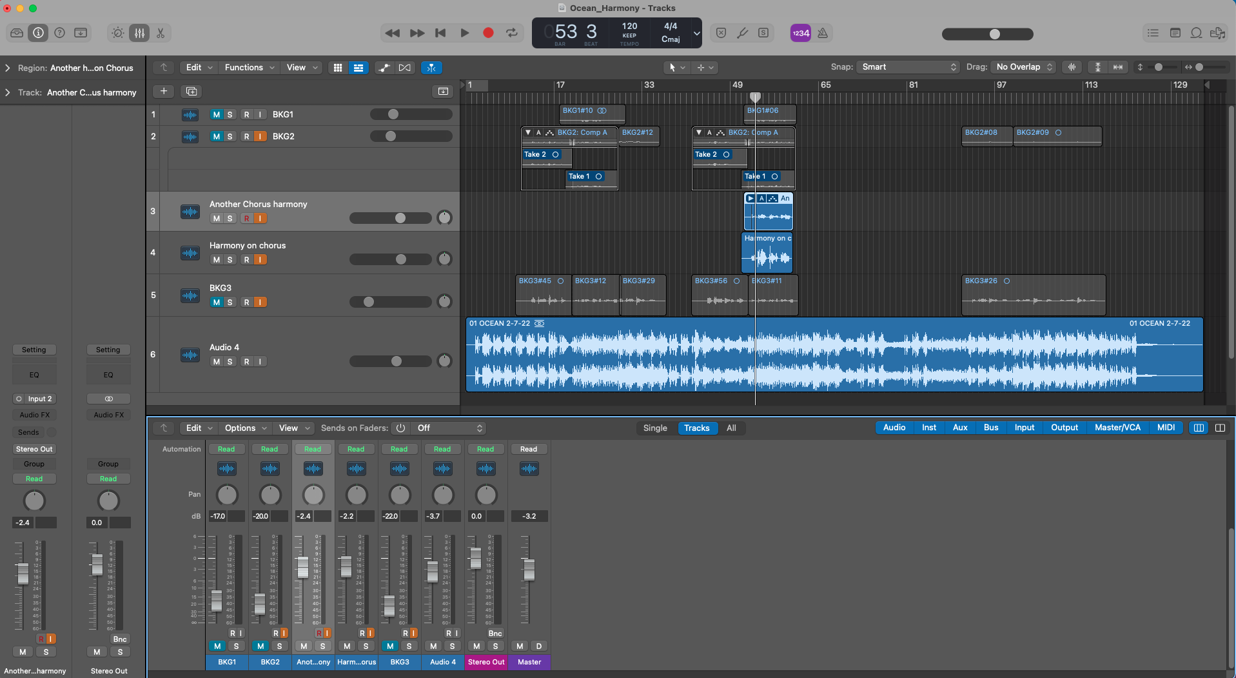This screenshot has width=1236, height=678.
Task: Open the Functions menu in tracks area
Action: pyautogui.click(x=249, y=68)
